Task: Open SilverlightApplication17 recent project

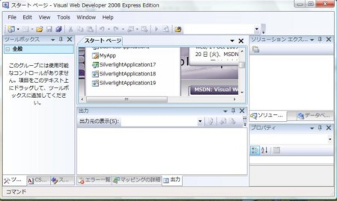Action: click(124, 65)
